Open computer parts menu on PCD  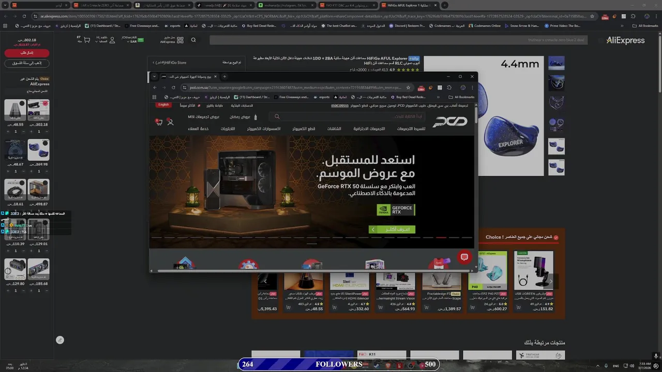pyautogui.click(x=304, y=129)
